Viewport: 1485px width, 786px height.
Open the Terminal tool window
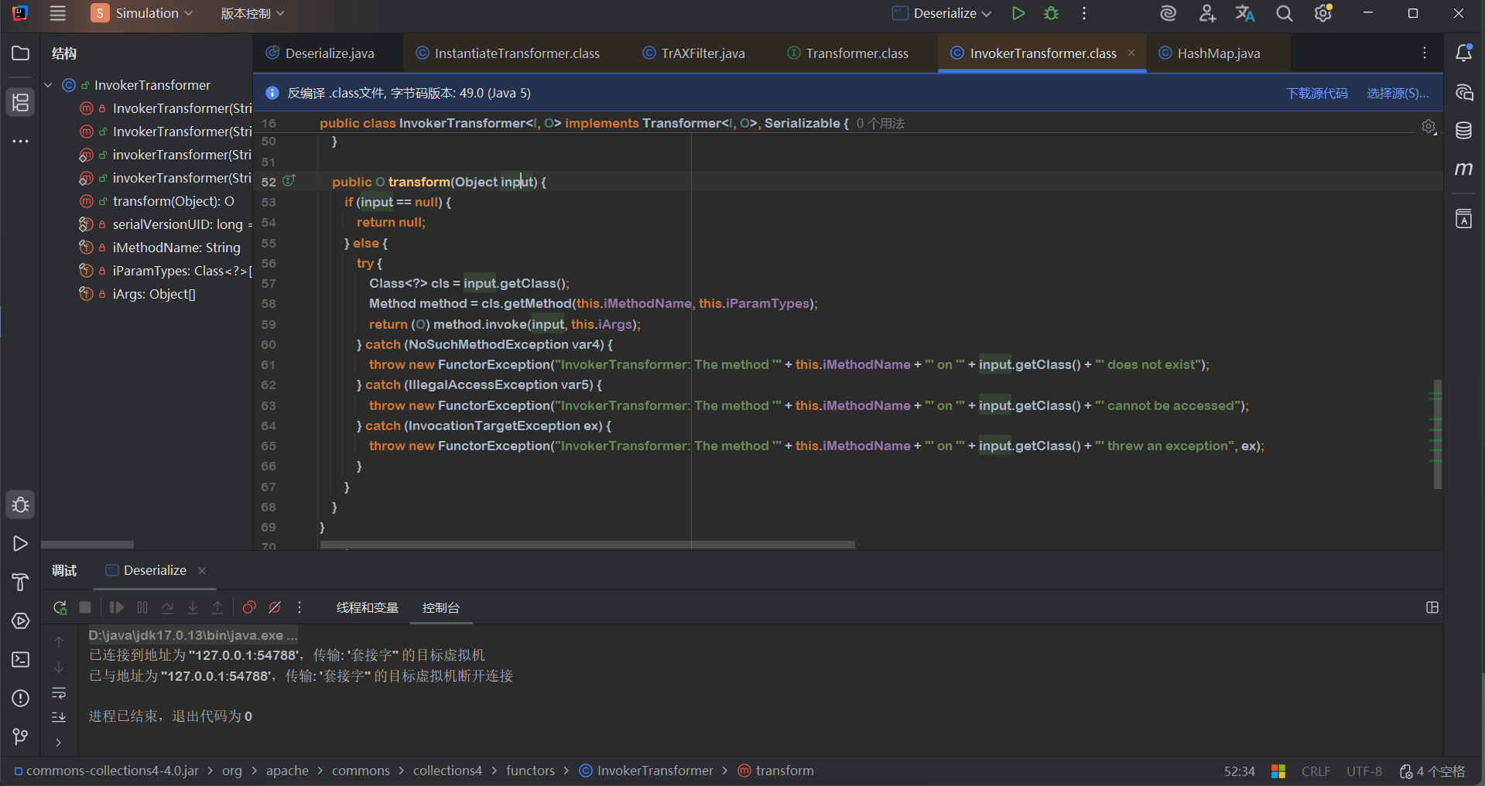click(x=21, y=659)
